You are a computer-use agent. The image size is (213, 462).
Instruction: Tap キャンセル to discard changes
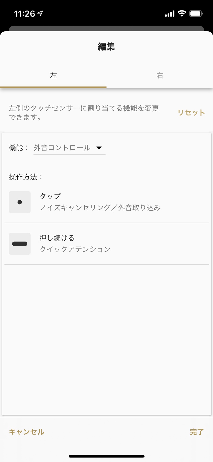click(x=27, y=432)
